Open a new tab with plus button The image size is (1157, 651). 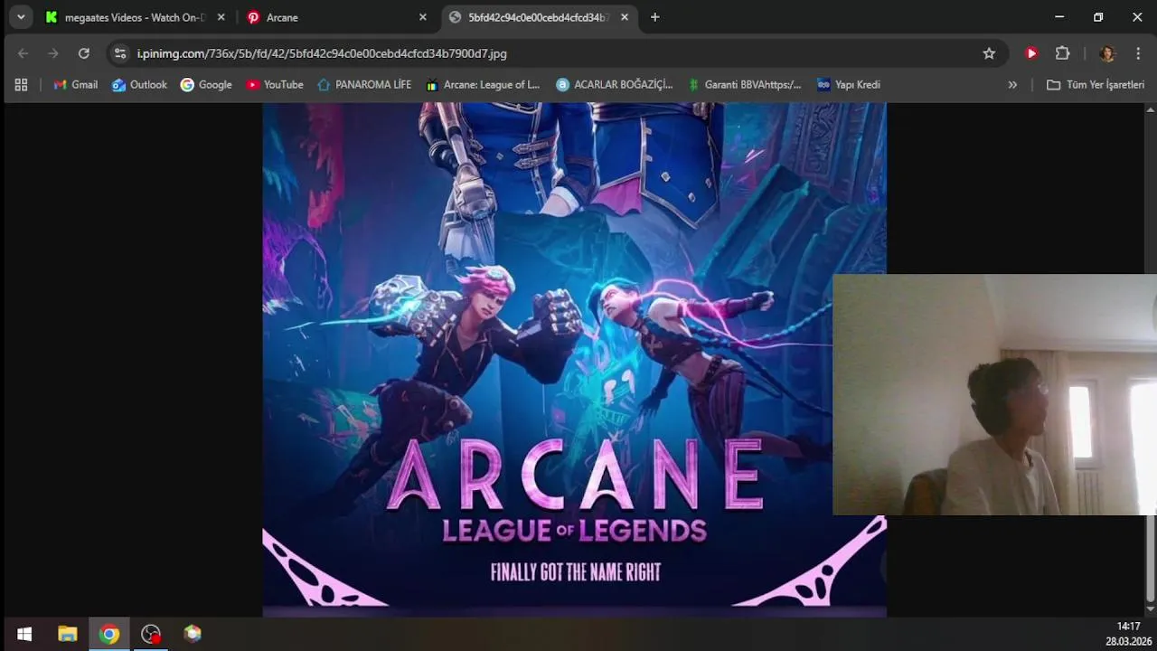point(655,17)
